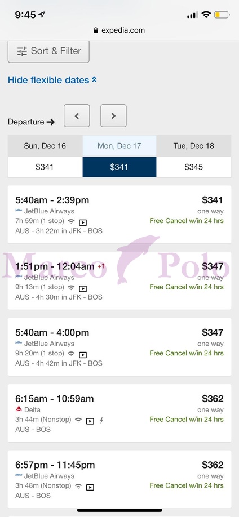Click the power outlet icon on Delta flight
This screenshot has height=517, width=239.
(x=101, y=420)
